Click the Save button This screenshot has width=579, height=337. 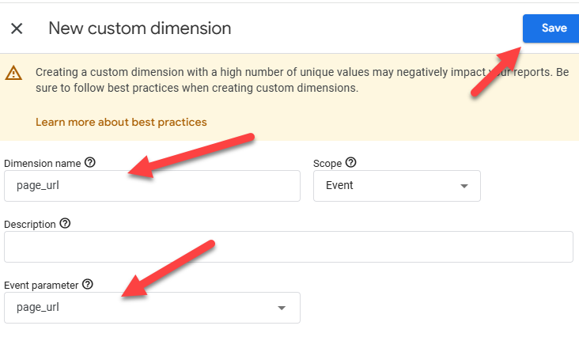(x=554, y=28)
